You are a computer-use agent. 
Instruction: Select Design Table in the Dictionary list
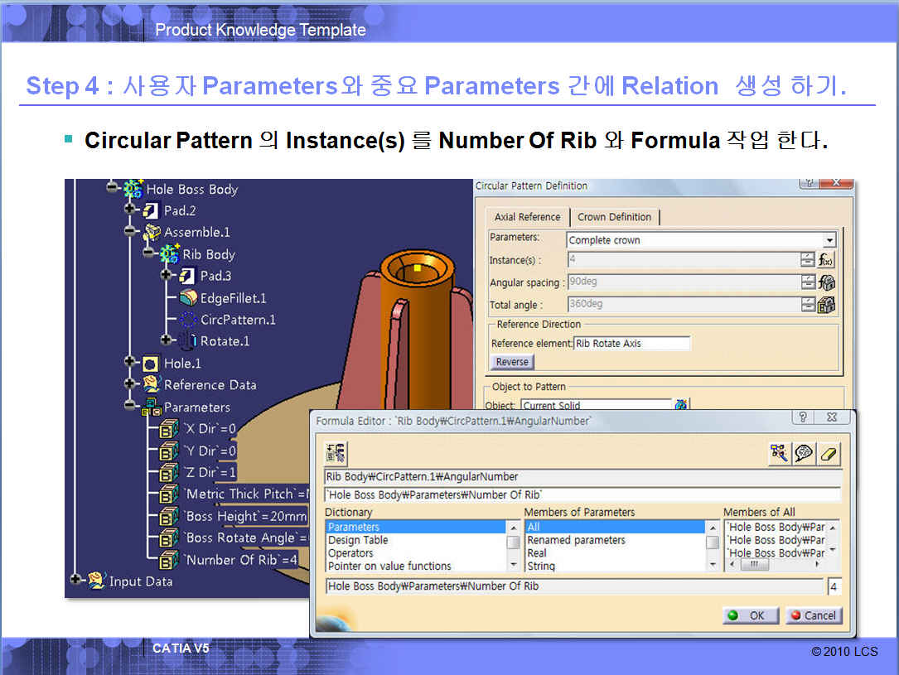click(x=358, y=540)
